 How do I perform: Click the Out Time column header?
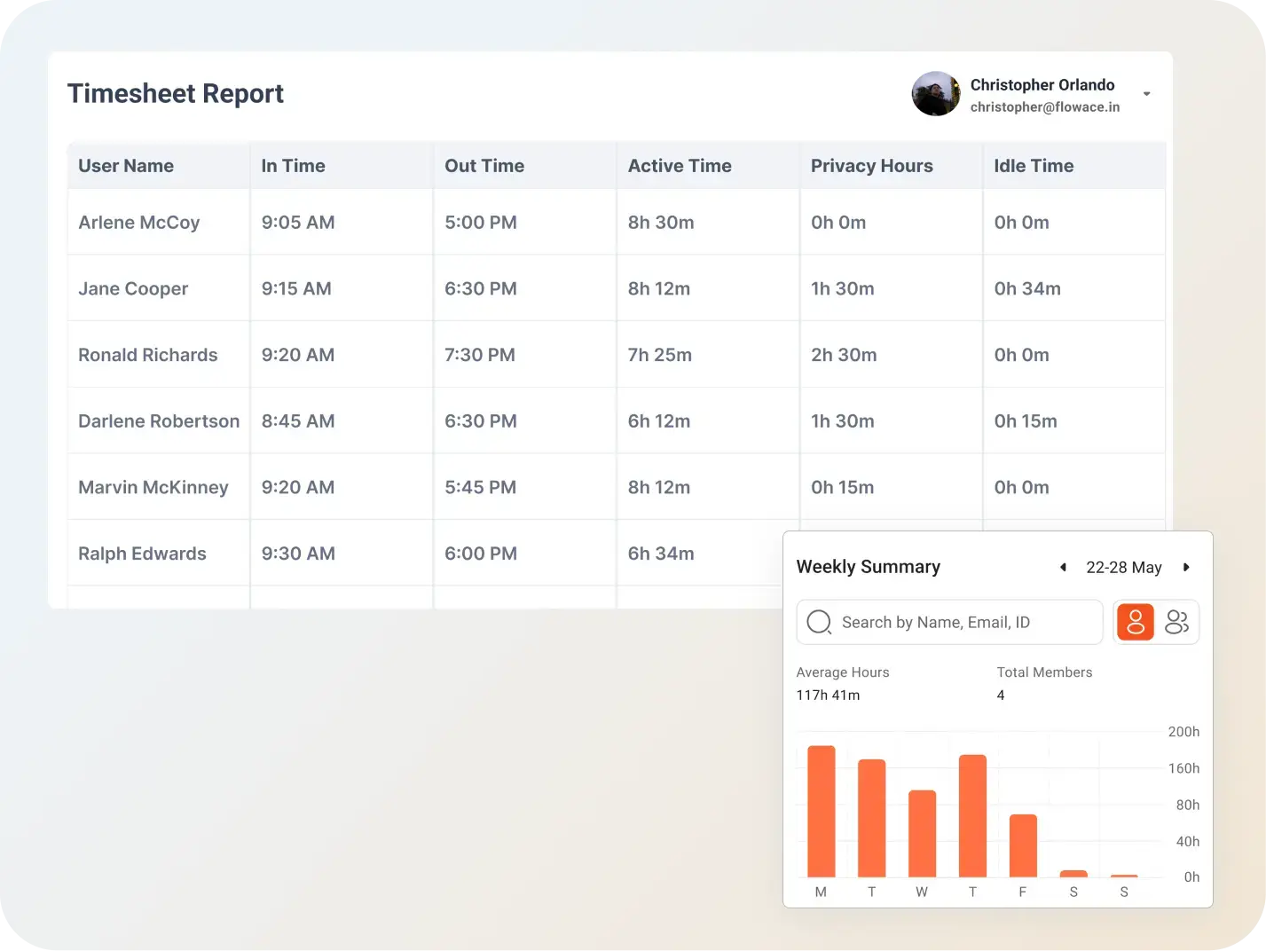tap(484, 166)
